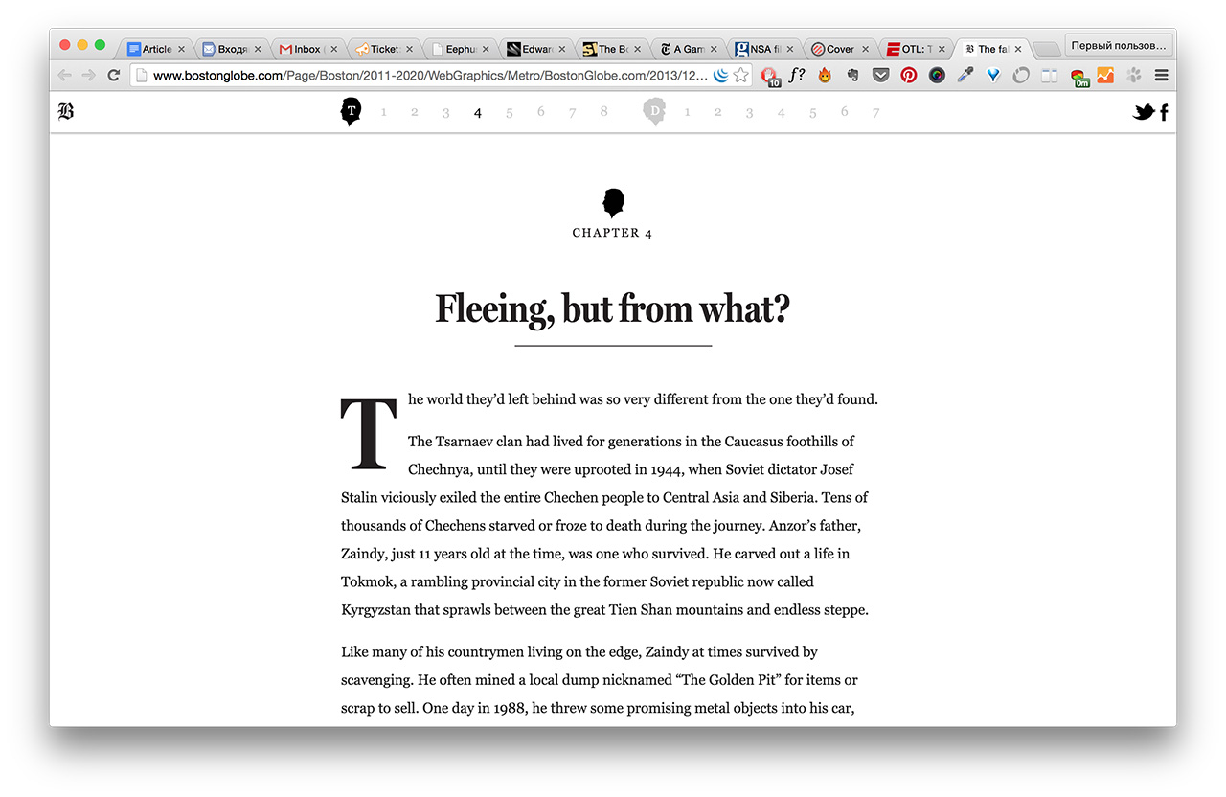This screenshot has height=797, width=1226.
Task: Go to Dzhokhar chapter 4
Action: [782, 113]
